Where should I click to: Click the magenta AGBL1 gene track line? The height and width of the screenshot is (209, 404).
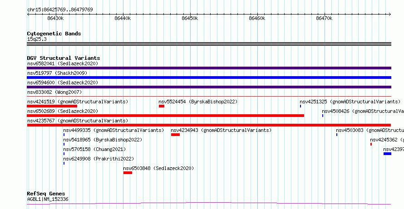click(x=209, y=204)
